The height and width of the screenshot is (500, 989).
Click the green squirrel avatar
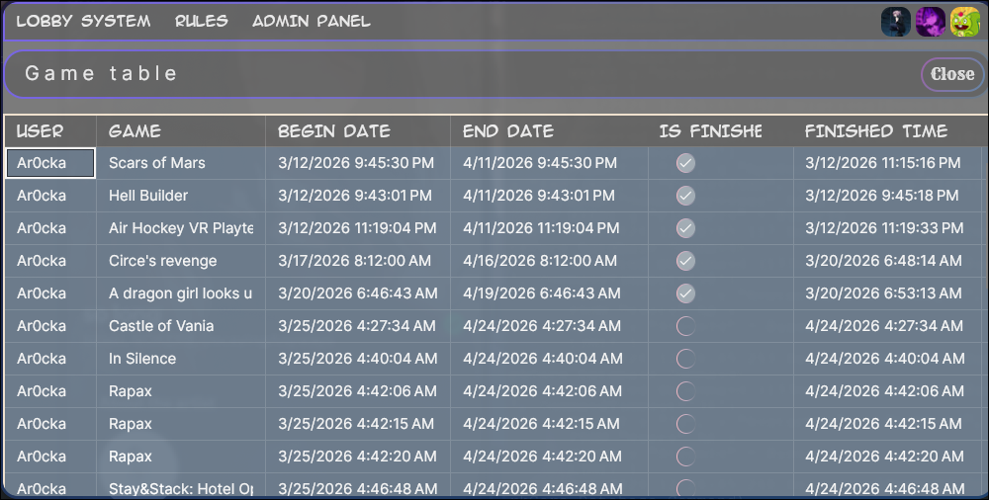(964, 22)
